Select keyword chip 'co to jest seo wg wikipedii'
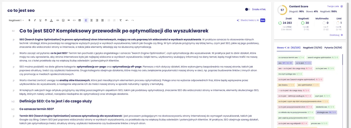 [293, 123]
